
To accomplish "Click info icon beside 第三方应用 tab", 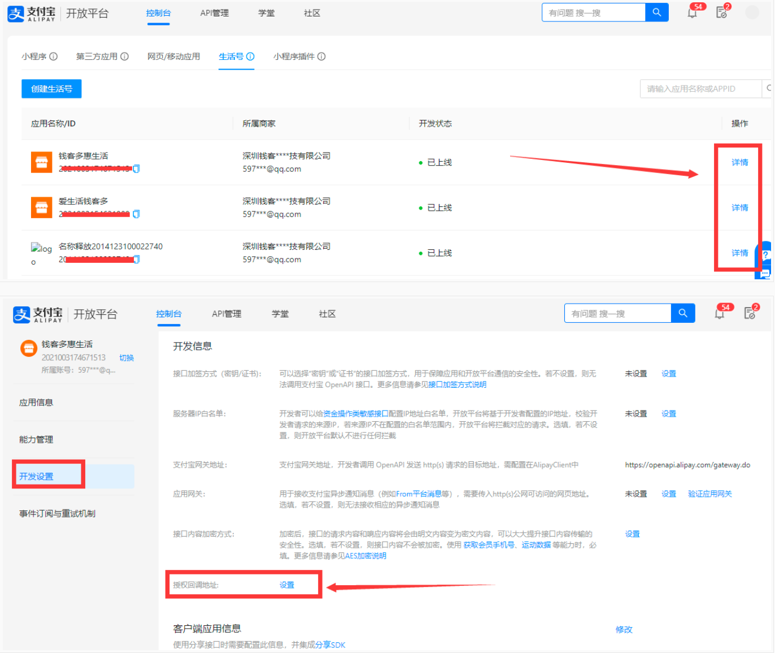I will tap(124, 57).
